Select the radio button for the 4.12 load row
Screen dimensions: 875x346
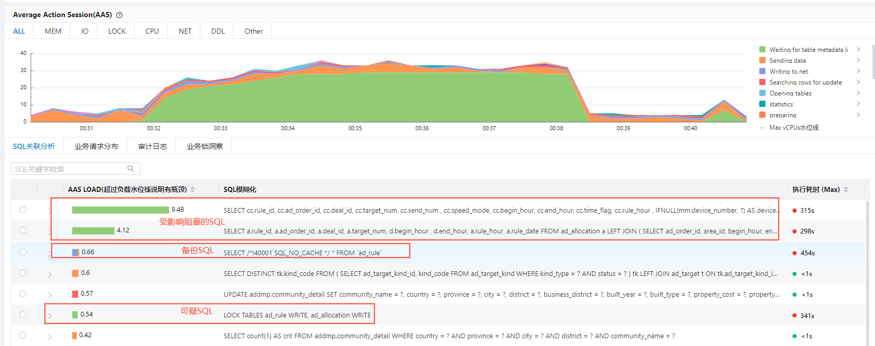tap(23, 230)
